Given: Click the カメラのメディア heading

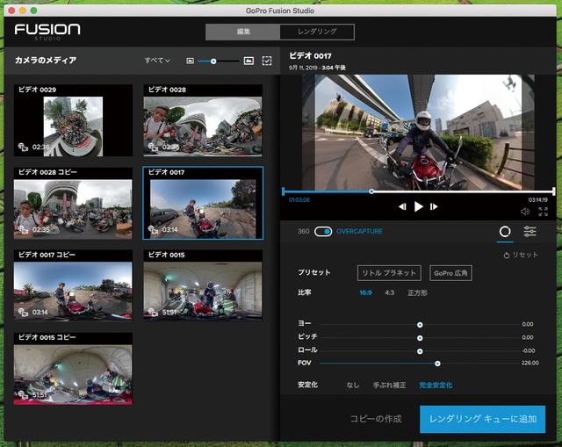Looking at the screenshot, I should [46, 61].
